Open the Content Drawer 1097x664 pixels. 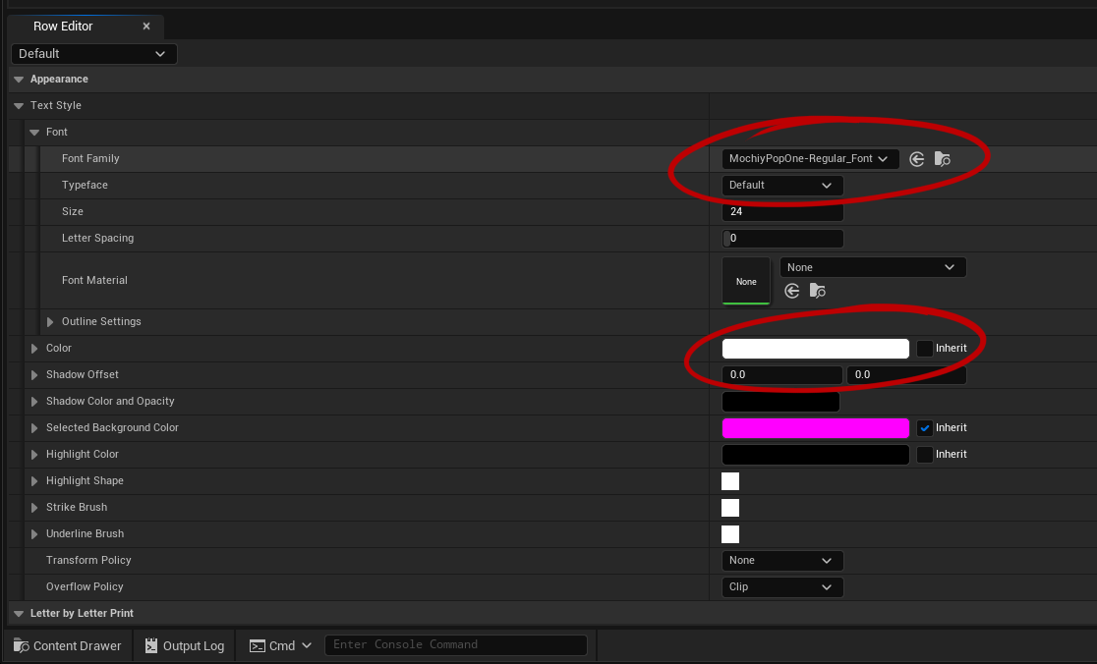pos(68,645)
